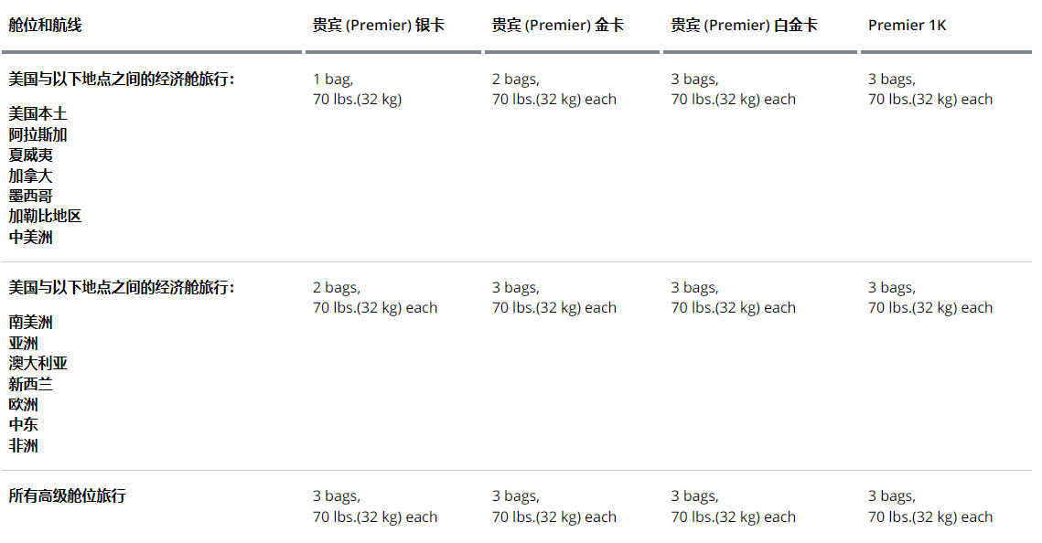Select the 墨西哥 destination text
The height and width of the screenshot is (543, 1042).
click(30, 197)
